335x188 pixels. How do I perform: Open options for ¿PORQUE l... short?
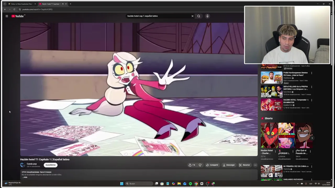[x=293, y=151]
